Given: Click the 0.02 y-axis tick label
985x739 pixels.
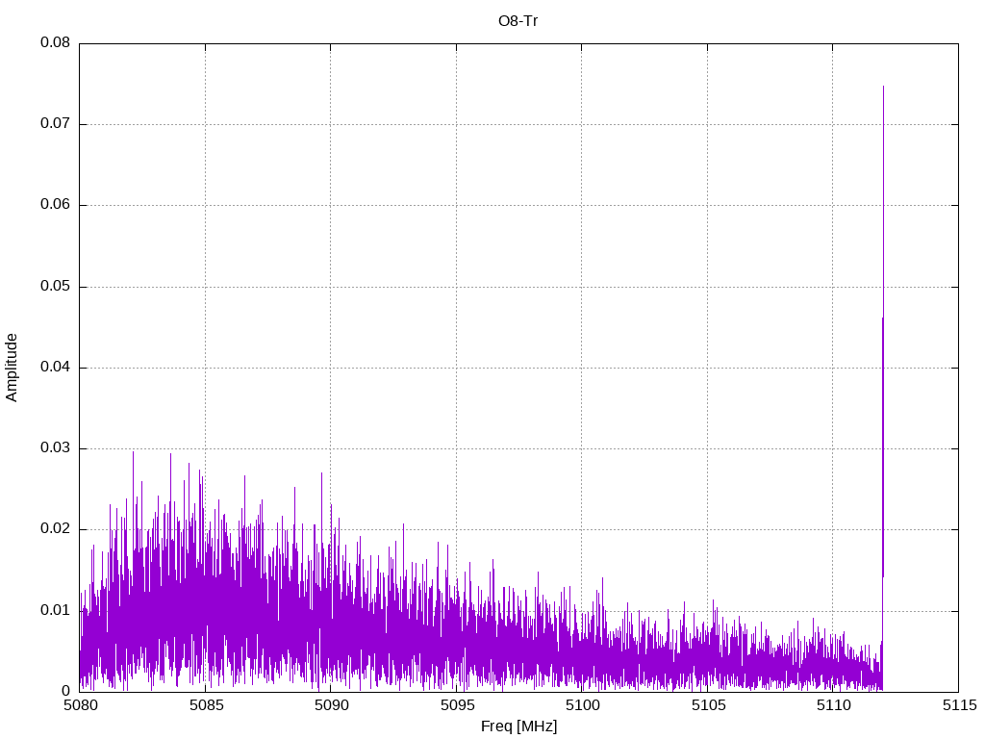Looking at the screenshot, I should tap(54, 529).
